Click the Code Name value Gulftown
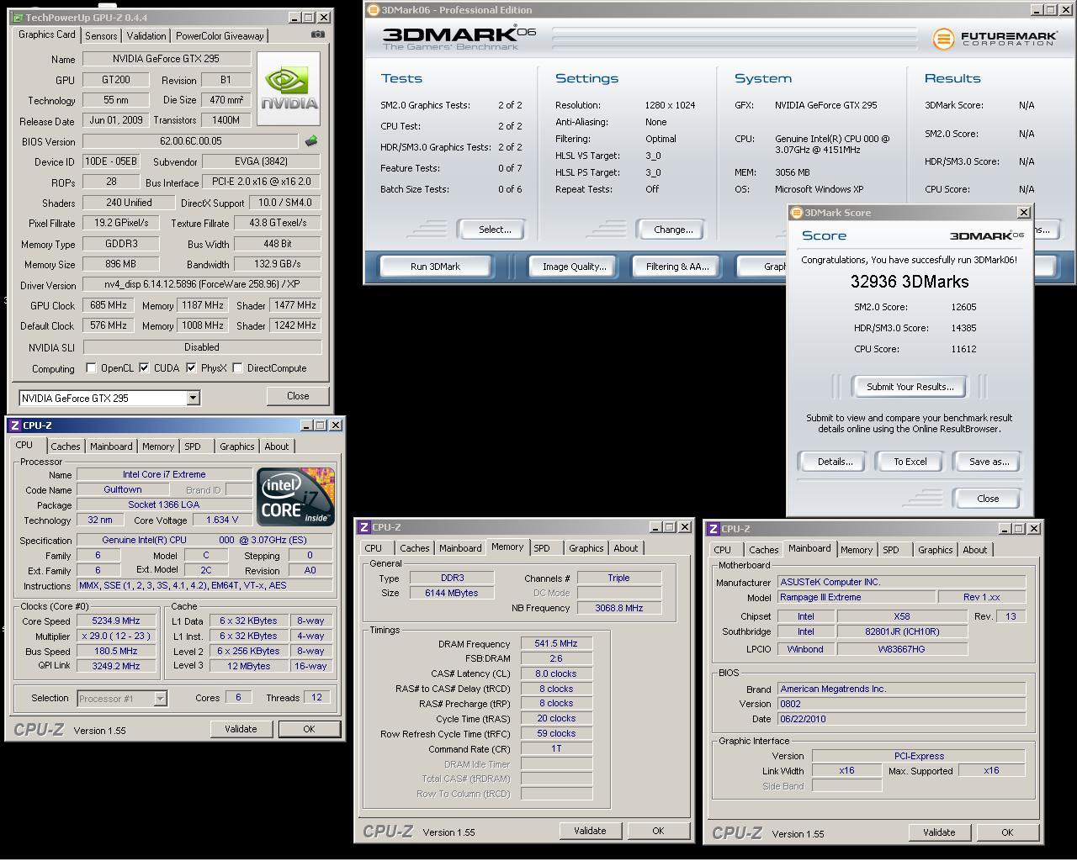1077x861 pixels. 123,489
